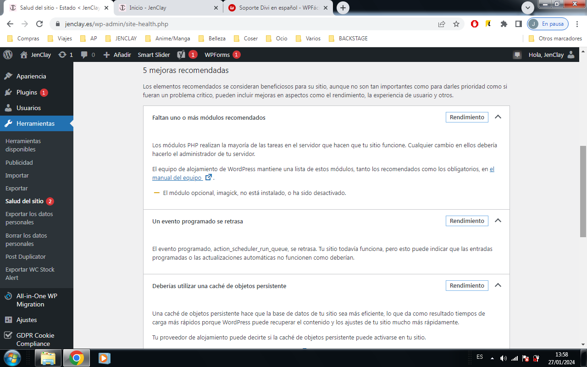The image size is (587, 367).
Task: Open Borrar los datos personales
Action: (26, 239)
